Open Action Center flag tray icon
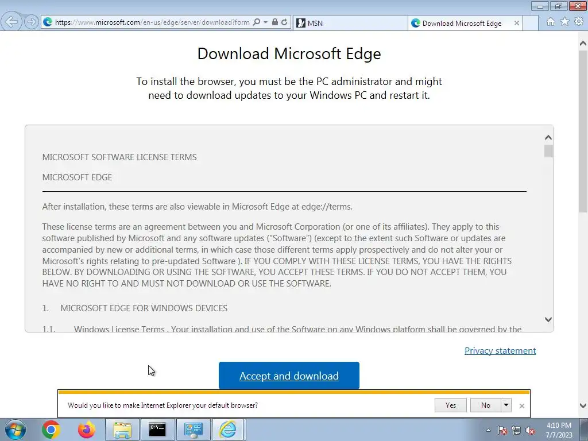 point(502,431)
